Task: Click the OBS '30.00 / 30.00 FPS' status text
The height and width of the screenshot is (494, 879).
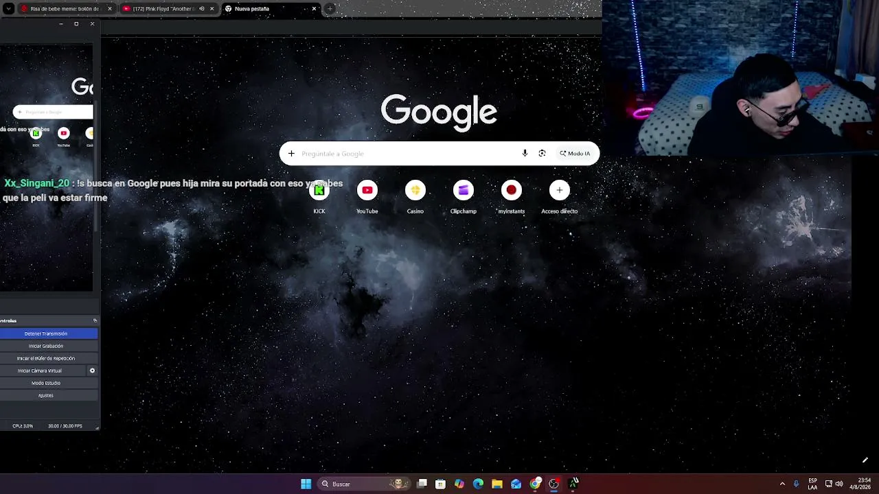Action: [65, 426]
